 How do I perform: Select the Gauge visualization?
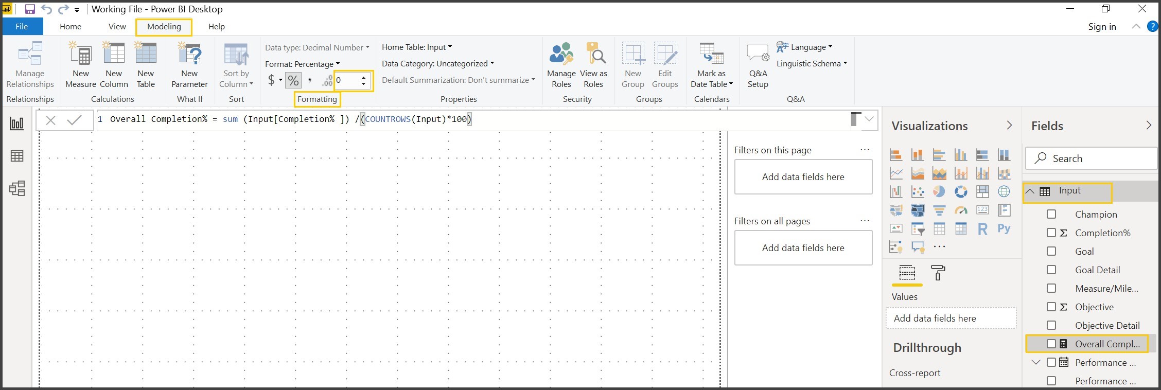pos(961,210)
